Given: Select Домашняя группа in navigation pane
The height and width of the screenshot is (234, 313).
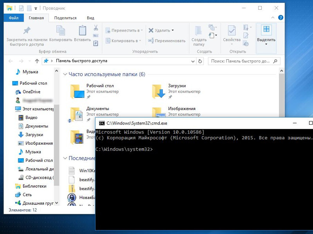Looking at the screenshot, I should (x=34, y=203).
